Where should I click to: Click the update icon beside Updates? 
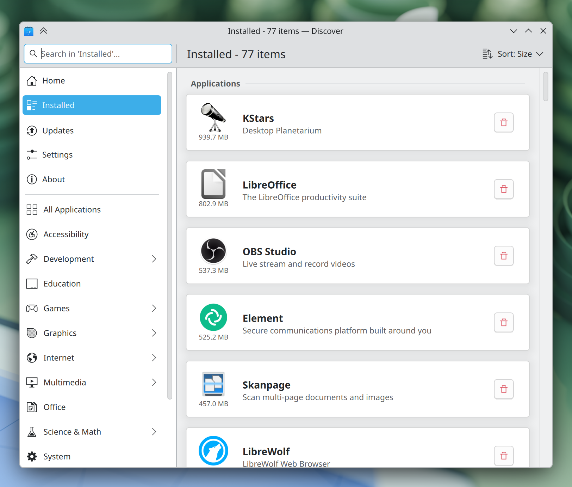pos(32,130)
